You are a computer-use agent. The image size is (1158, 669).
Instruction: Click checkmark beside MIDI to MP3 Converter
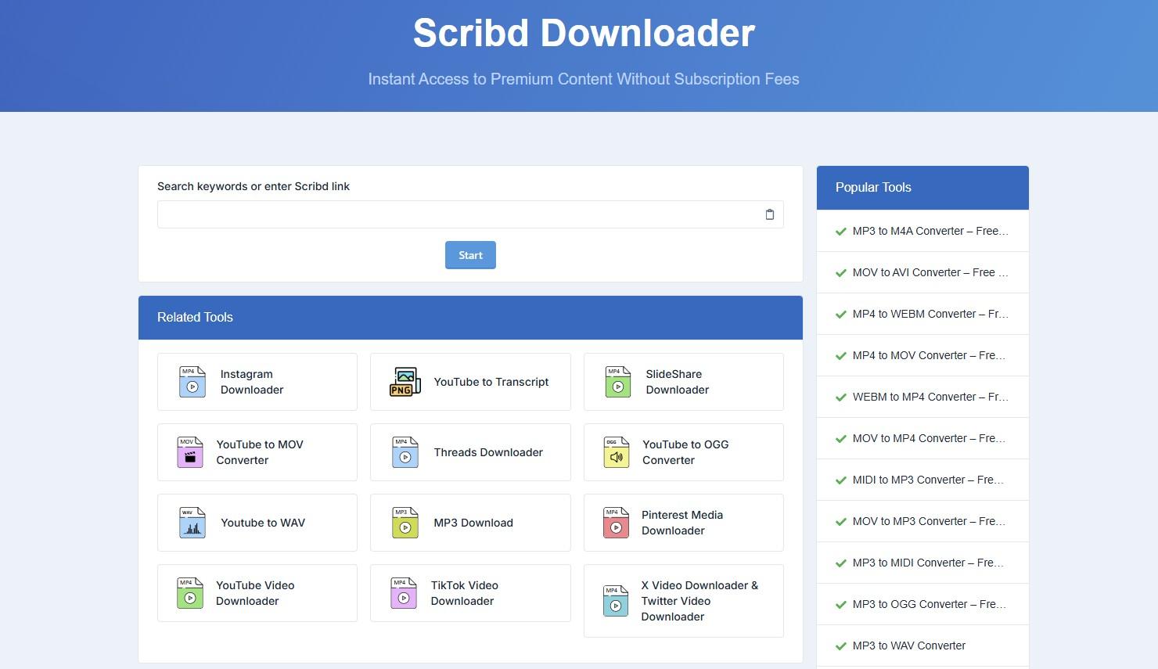point(841,480)
